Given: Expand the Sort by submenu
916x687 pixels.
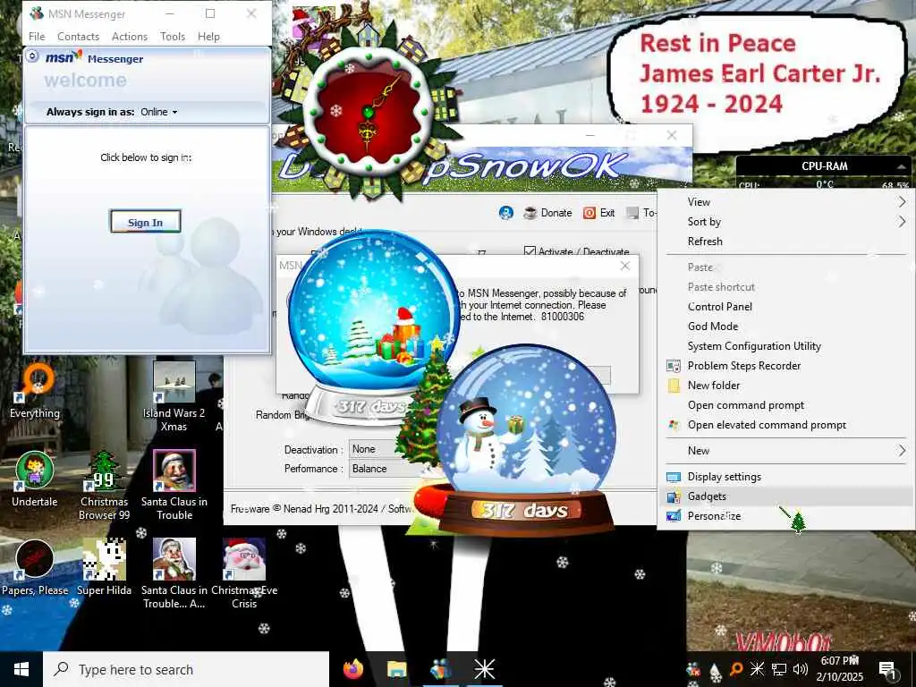Looking at the screenshot, I should coord(785,222).
